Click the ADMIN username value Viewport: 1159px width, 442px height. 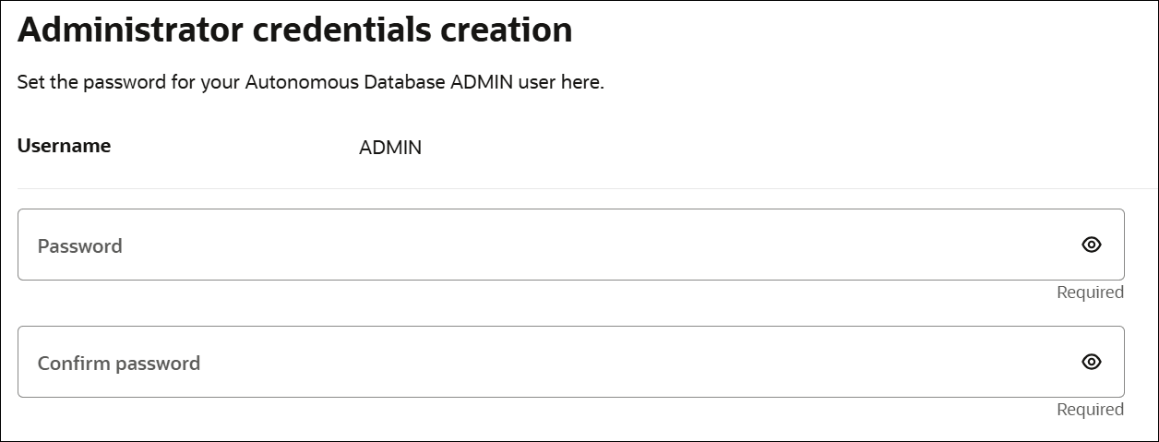pyautogui.click(x=390, y=148)
